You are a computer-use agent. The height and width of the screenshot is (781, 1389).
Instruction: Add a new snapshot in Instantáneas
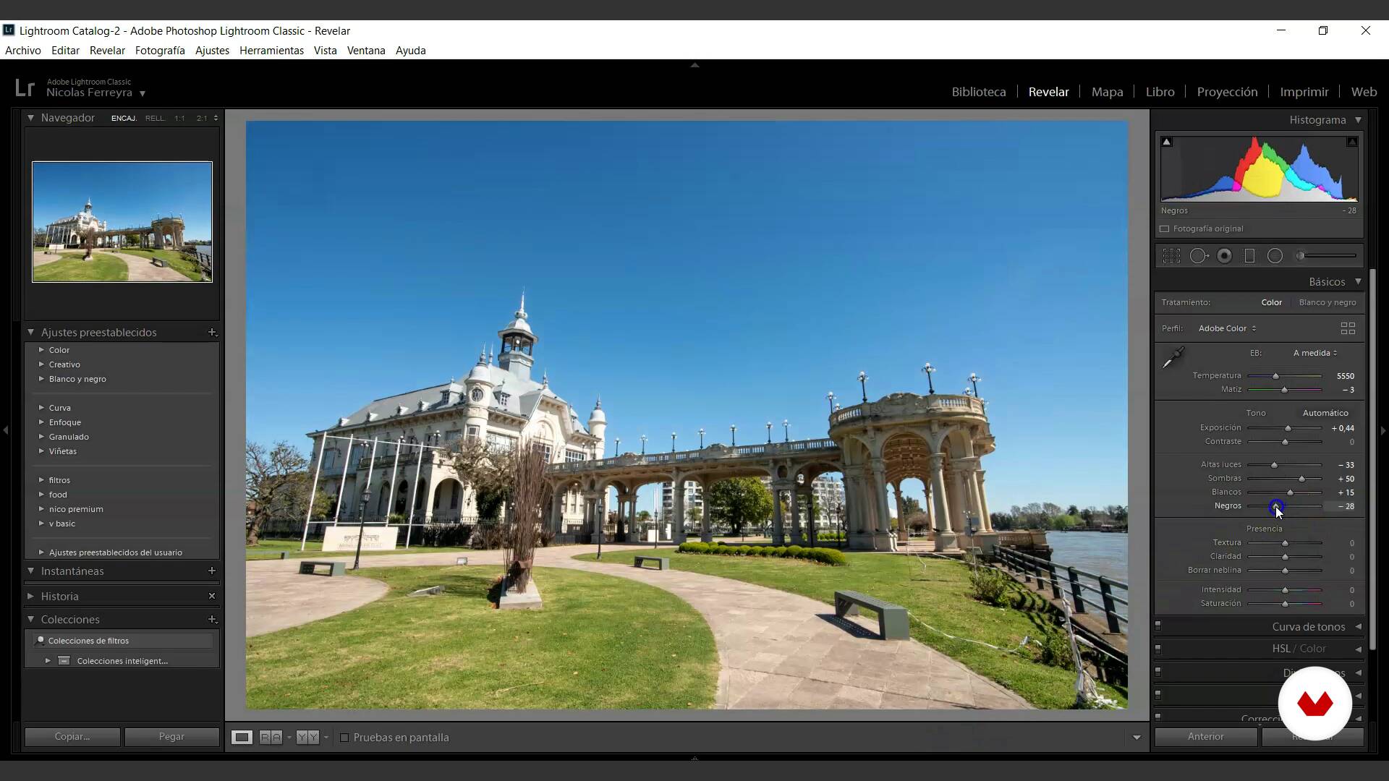pyautogui.click(x=212, y=571)
